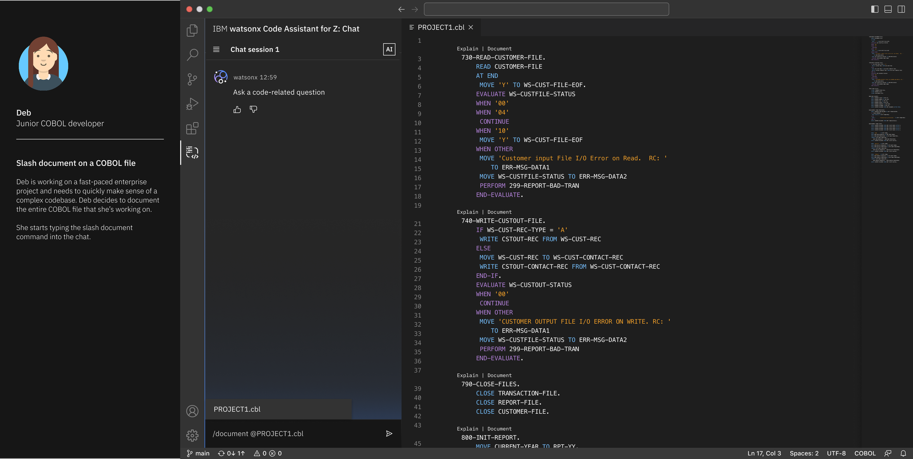This screenshot has width=913, height=459.
Task: Click 'PERFORM 299-REPORT-BAD-TRAN' on line 17
Action: point(529,185)
